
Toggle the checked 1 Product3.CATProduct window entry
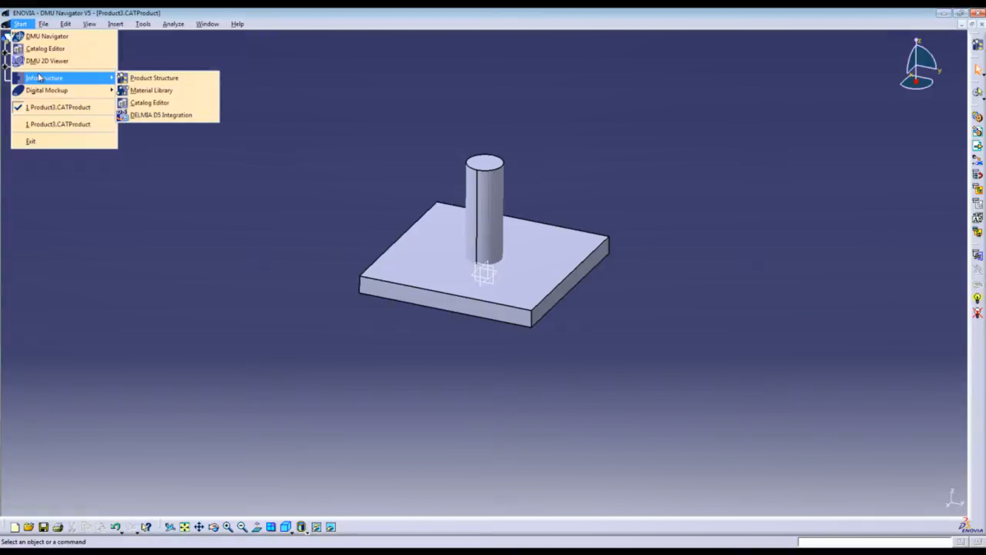[64, 107]
